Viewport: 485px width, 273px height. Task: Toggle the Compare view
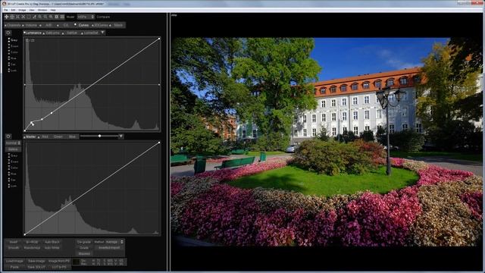103,17
